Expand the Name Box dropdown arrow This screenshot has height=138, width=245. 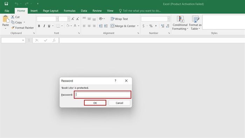tap(23, 40)
